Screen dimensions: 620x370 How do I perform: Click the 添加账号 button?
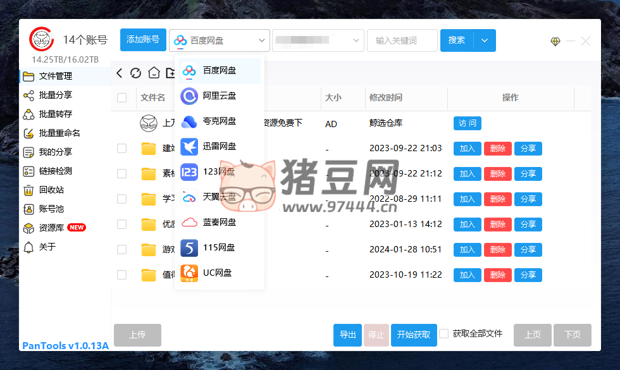[x=143, y=40]
